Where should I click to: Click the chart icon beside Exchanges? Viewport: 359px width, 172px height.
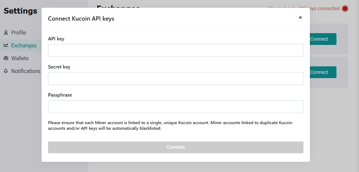(x=6, y=45)
